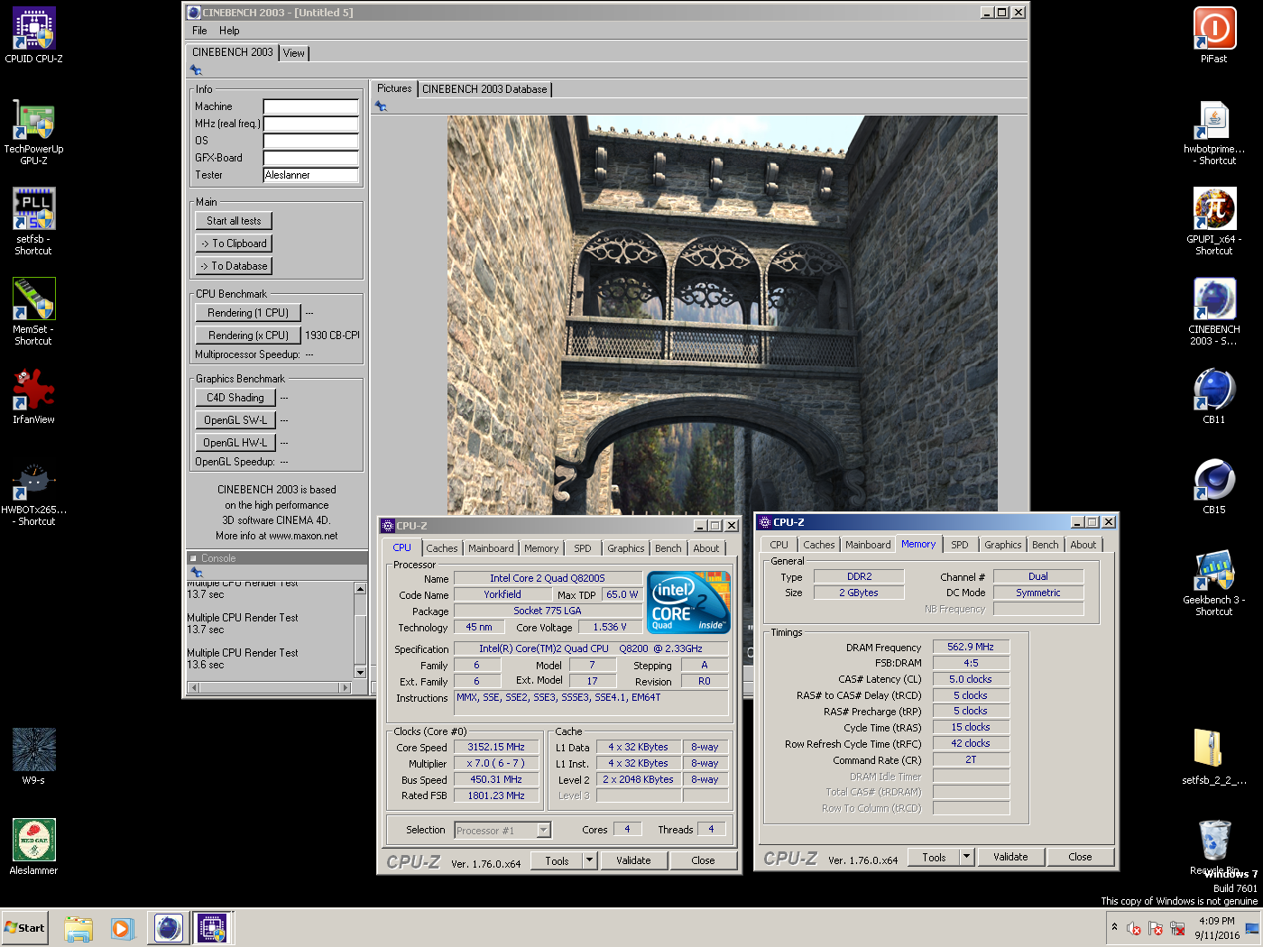This screenshot has width=1263, height=947.
Task: Click the Windows Start button
Action: point(24,928)
